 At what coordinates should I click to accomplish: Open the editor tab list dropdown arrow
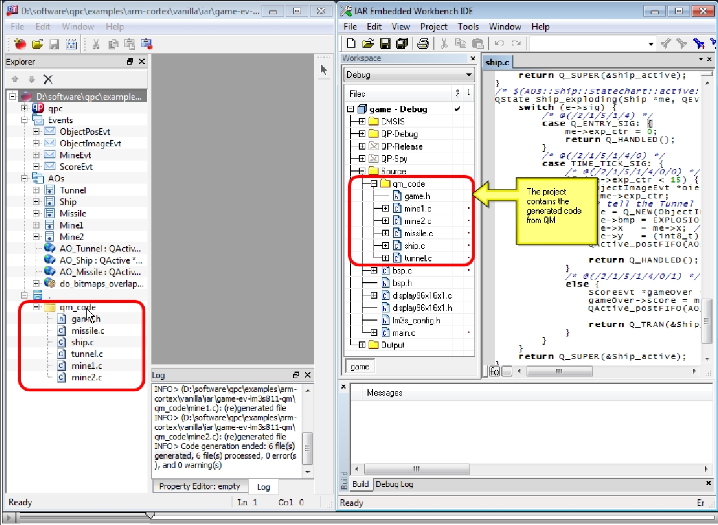click(701, 59)
